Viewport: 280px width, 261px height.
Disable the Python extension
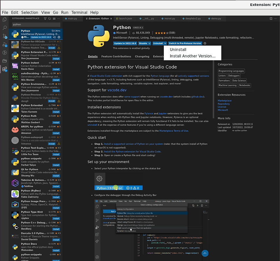click(143, 43)
